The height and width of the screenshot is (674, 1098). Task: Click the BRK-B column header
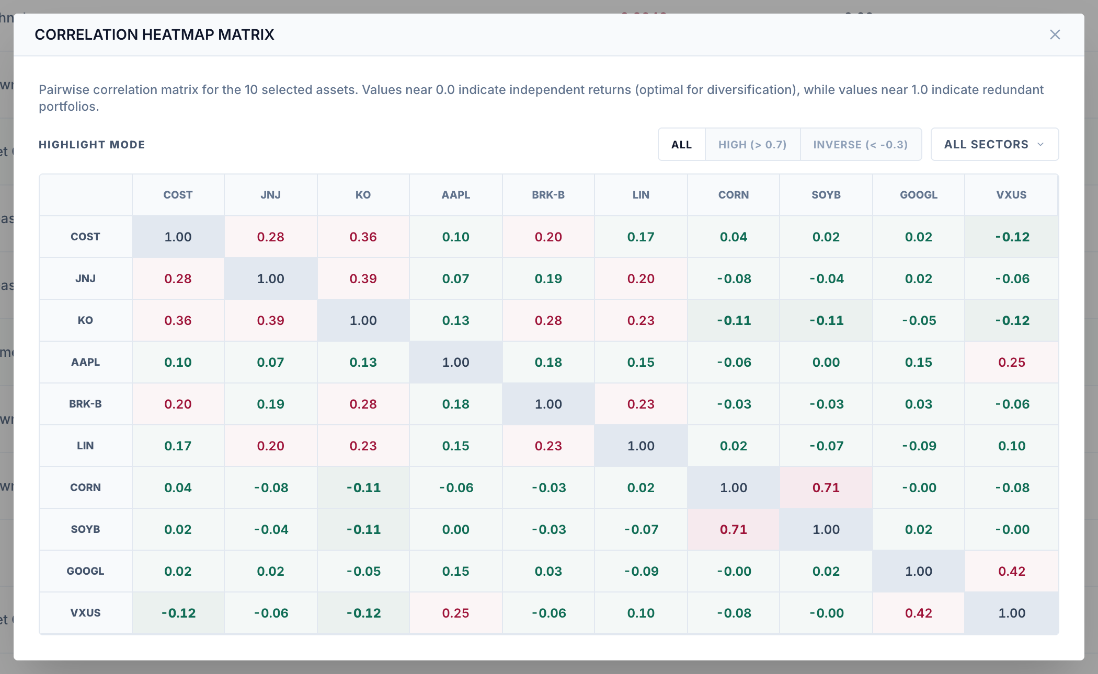pyautogui.click(x=548, y=195)
